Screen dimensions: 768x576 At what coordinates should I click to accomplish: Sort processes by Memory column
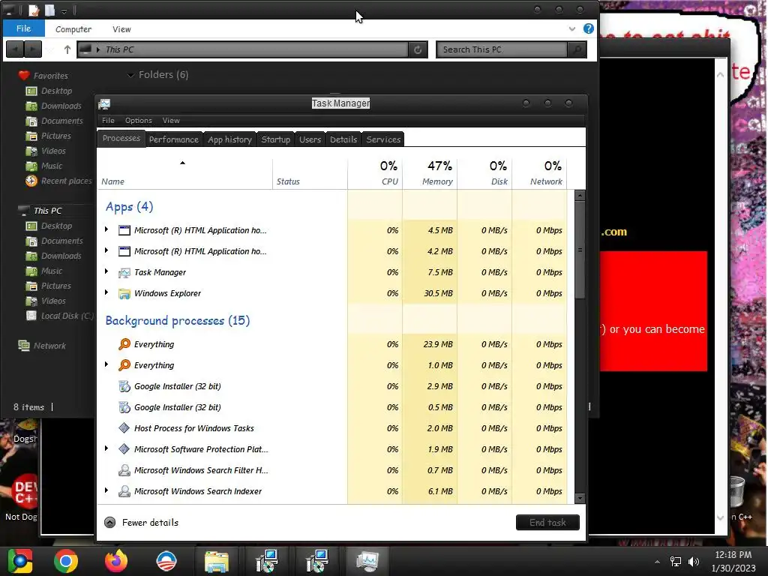point(430,173)
